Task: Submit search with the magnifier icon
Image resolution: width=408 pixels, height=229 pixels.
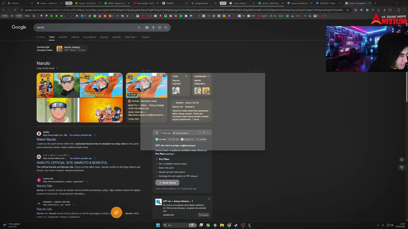Action: (x=166, y=27)
